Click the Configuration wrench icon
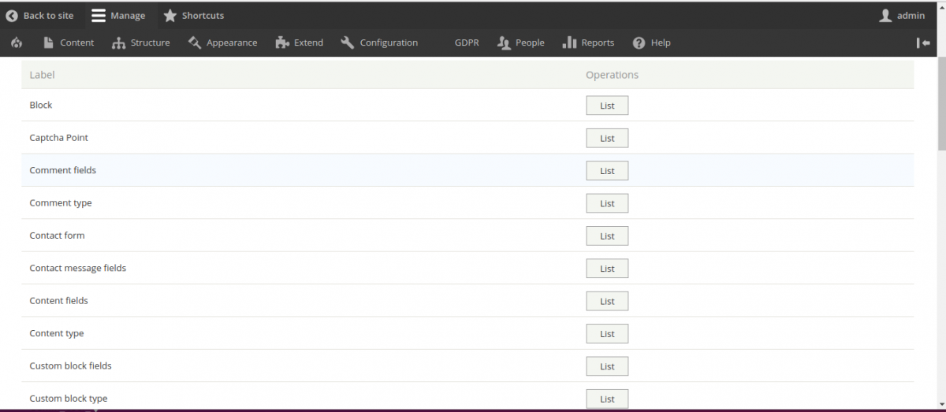 pos(348,43)
